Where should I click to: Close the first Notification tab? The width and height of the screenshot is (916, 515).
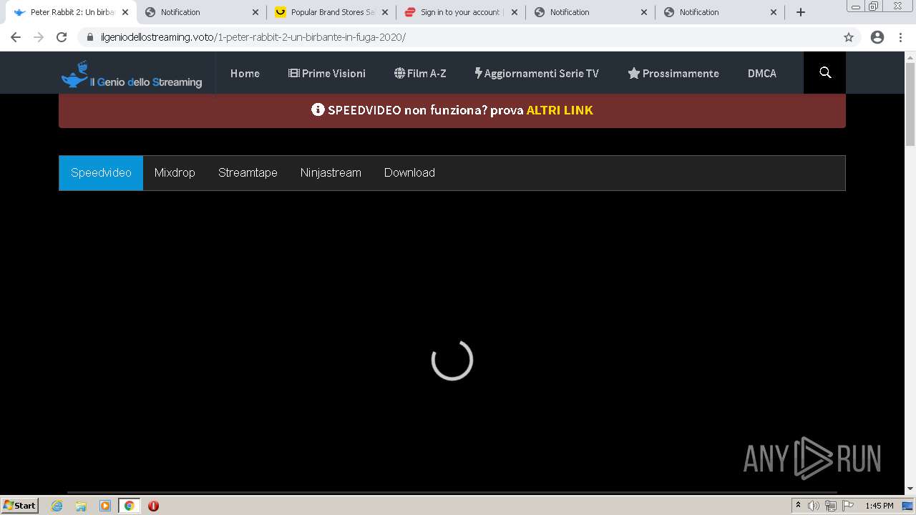[255, 12]
